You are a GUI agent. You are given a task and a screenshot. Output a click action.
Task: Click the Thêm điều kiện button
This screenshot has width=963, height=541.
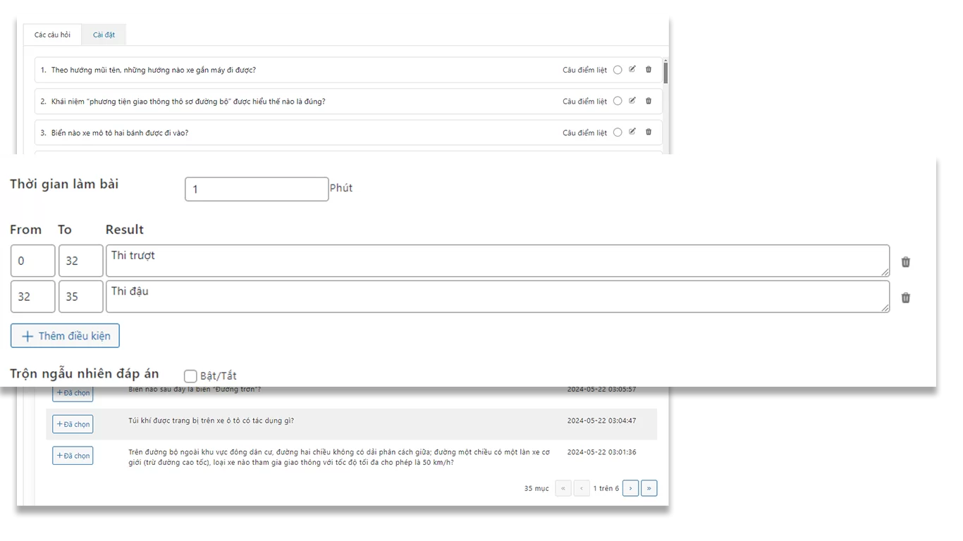(x=66, y=336)
